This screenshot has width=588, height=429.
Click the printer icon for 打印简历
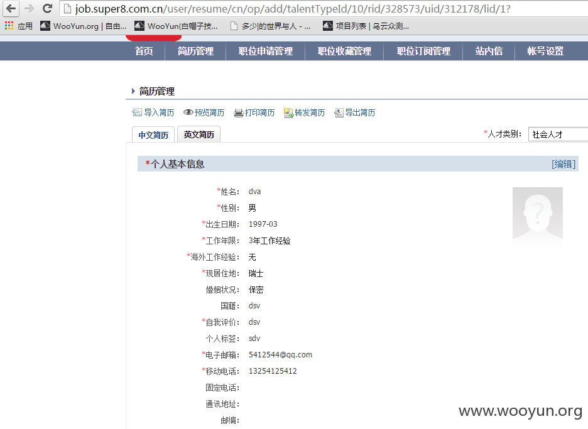(239, 112)
